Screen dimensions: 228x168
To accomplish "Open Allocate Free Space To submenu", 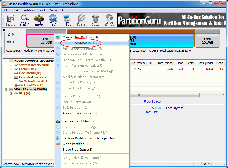I will (x=92, y=113).
